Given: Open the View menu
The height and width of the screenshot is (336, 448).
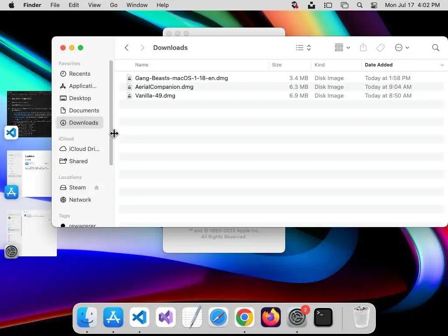Looking at the screenshot, I should tap(94, 5).
